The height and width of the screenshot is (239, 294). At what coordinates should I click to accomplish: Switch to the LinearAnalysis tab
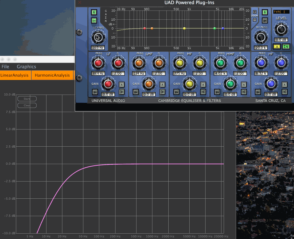16,75
